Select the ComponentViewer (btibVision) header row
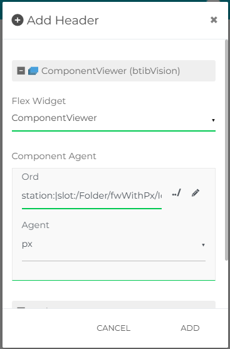 click(113, 71)
